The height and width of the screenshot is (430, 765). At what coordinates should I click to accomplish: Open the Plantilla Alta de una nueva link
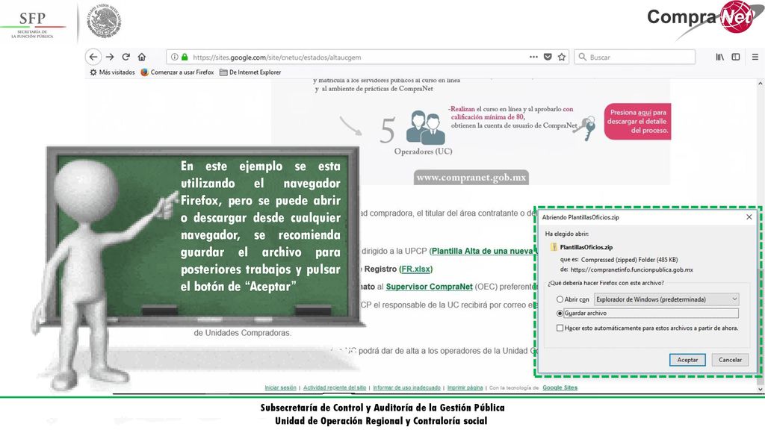click(x=483, y=251)
